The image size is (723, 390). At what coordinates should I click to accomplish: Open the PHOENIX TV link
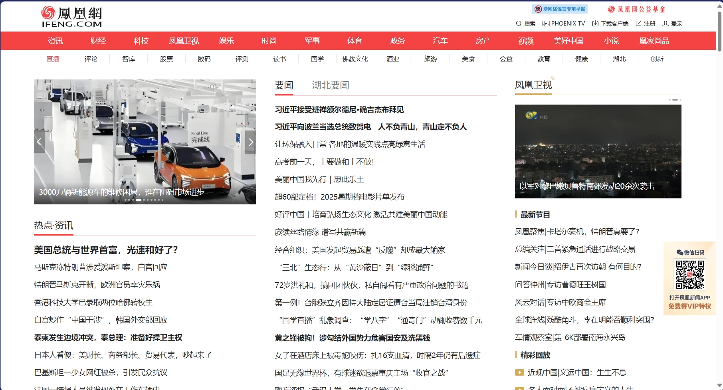point(564,24)
